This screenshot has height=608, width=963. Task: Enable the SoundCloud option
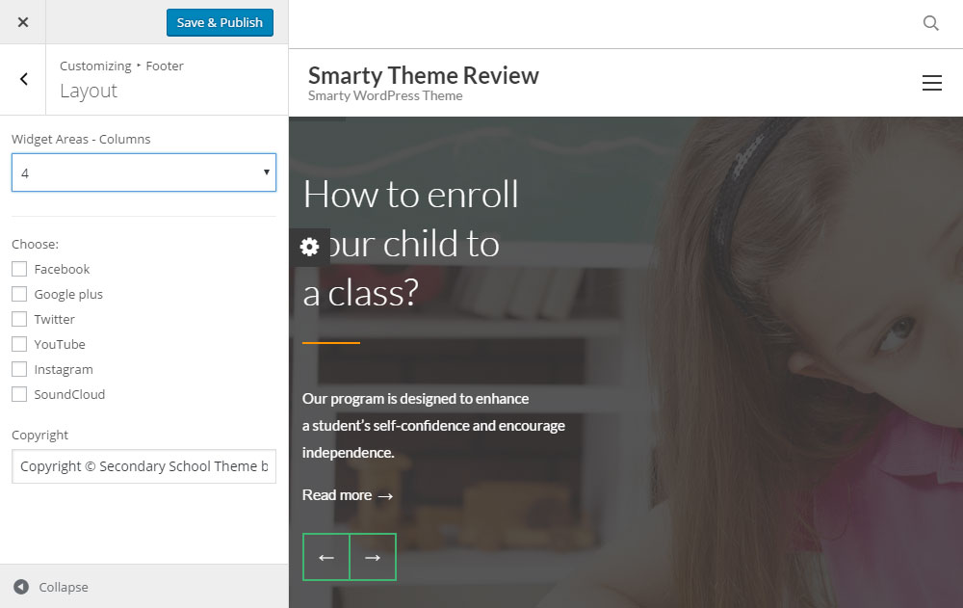click(18, 393)
